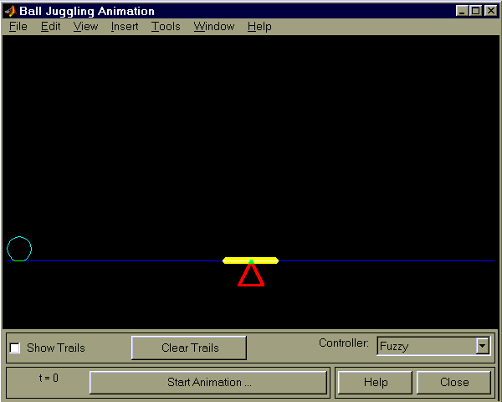Click the t = 0 time label
Viewport: 502px width, 402px height.
(49, 378)
